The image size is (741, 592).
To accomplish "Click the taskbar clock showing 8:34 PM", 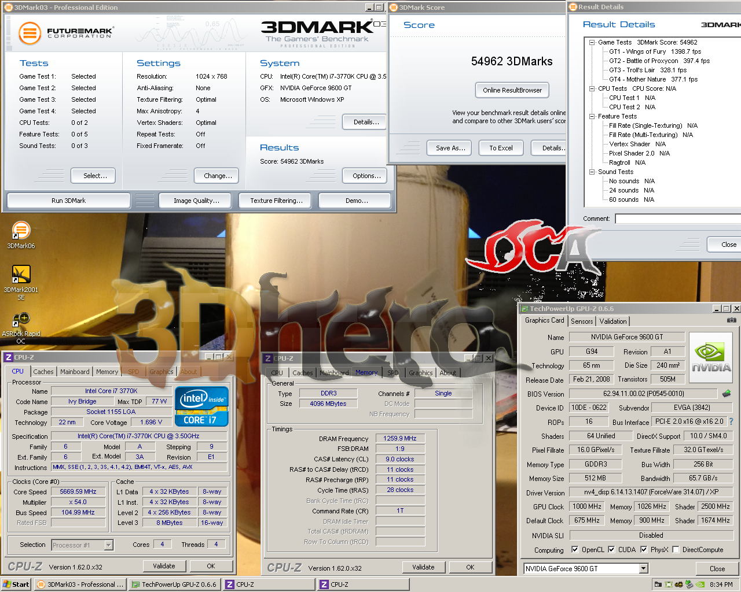I will point(721,584).
